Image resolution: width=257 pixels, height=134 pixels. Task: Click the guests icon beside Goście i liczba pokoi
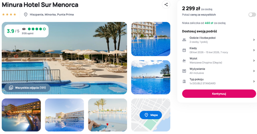(184, 40)
